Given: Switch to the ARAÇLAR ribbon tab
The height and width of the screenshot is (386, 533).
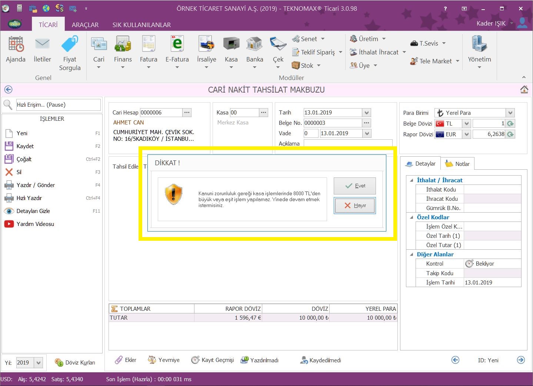Looking at the screenshot, I should click(x=85, y=25).
